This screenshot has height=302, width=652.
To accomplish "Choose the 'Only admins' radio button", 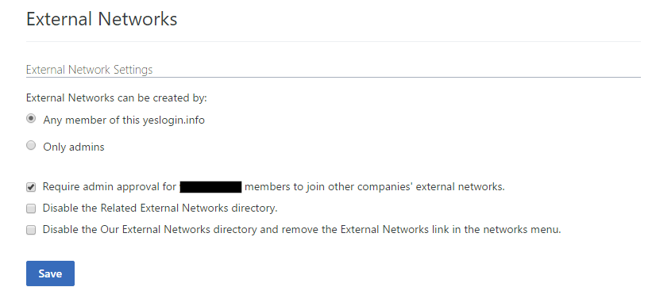I will coord(31,145).
